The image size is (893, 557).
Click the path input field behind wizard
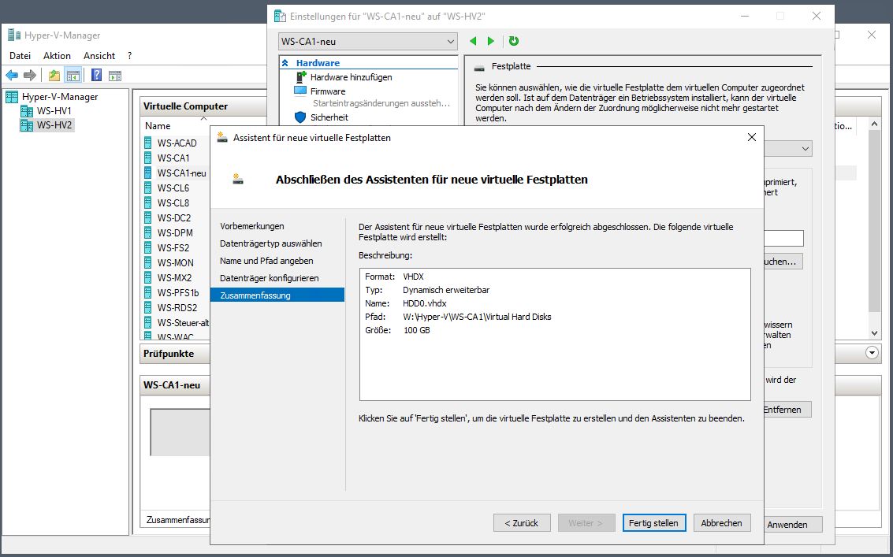coord(783,238)
